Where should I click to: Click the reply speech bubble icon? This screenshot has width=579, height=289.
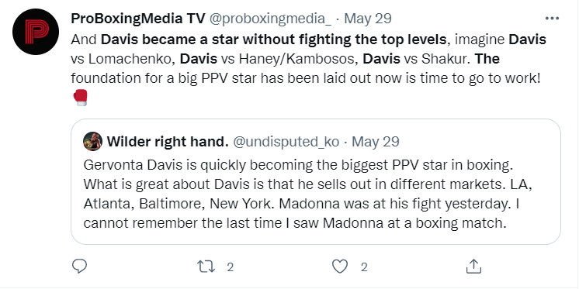click(79, 267)
